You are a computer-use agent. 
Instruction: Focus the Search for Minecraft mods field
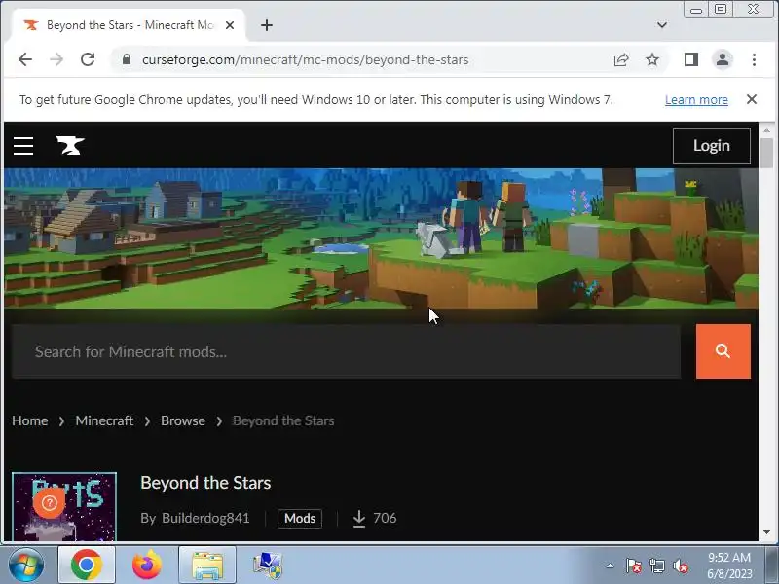pyautogui.click(x=347, y=351)
